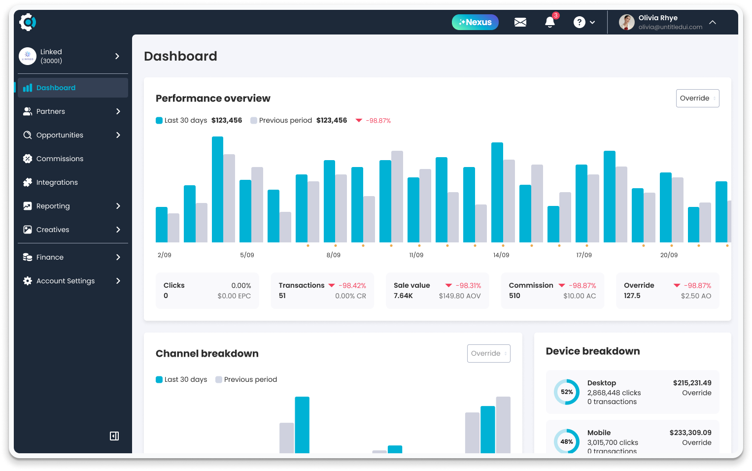
Task: Click the Nexus button
Action: tap(475, 22)
